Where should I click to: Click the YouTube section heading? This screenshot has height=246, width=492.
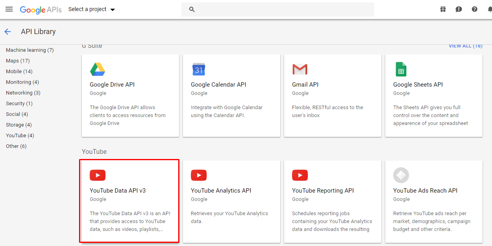click(x=94, y=152)
